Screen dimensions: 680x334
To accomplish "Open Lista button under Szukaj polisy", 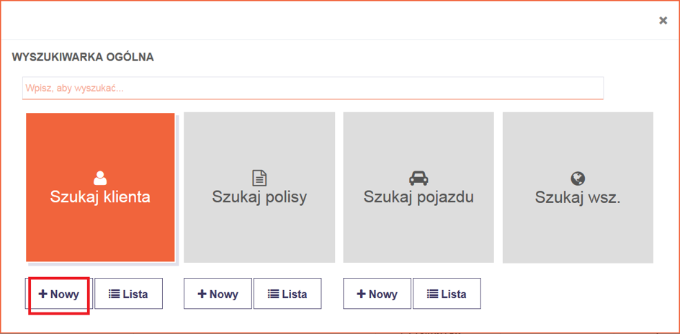I will 287,294.
